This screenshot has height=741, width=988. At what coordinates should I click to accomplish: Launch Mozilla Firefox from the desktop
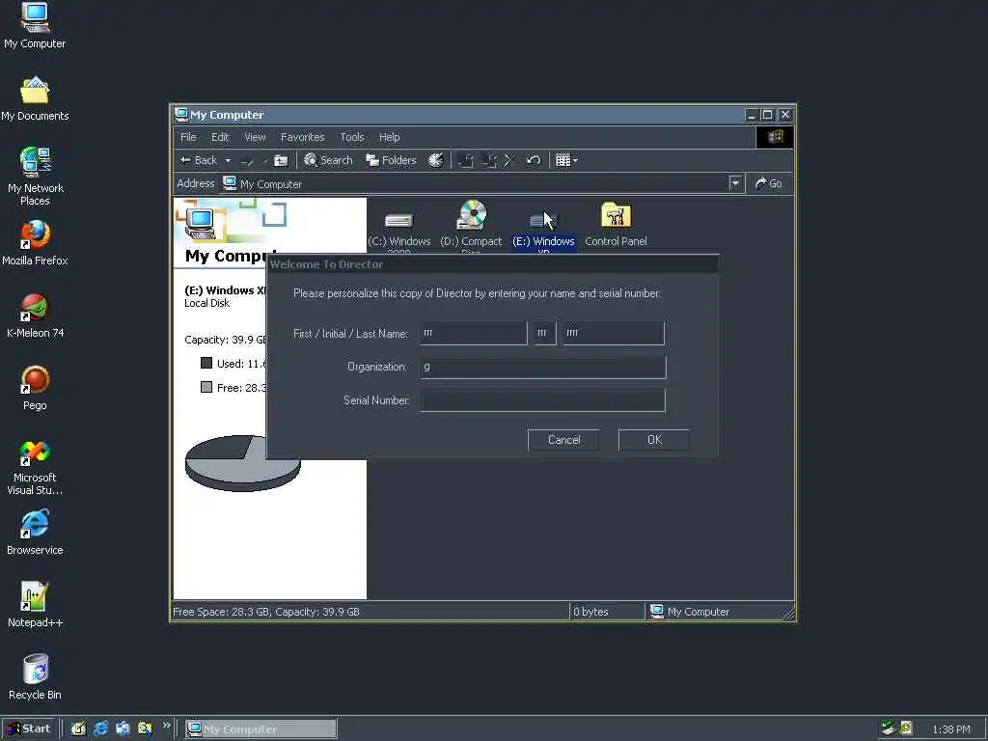point(35,243)
